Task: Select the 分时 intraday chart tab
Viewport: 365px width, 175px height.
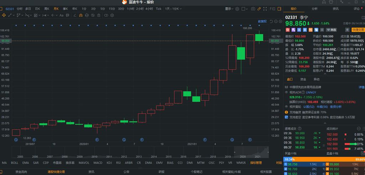Action: (x=20, y=9)
